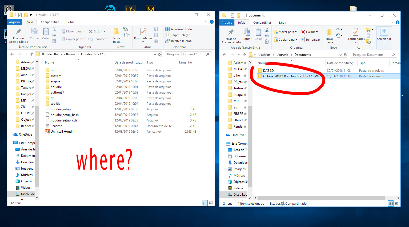409x227 pixels.
Task: Open Help in Documents window ribbon
Action: (x=398, y=22)
